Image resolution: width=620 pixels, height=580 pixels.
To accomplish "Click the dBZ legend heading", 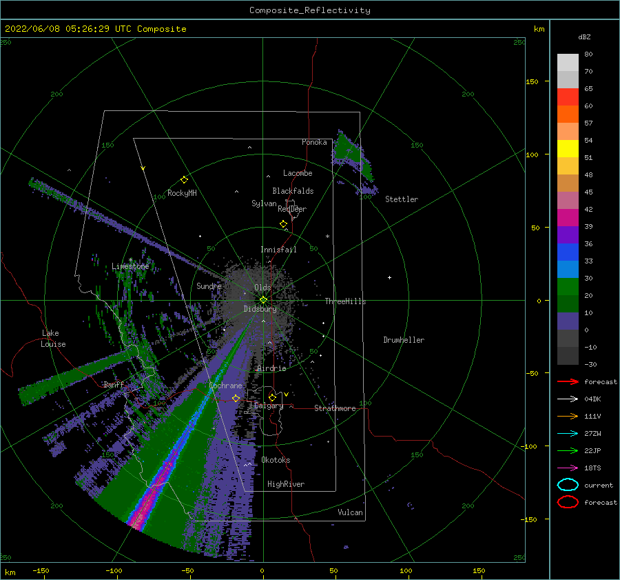I will tap(584, 37).
